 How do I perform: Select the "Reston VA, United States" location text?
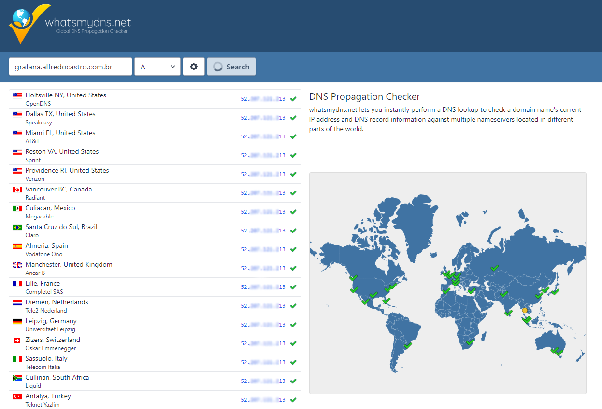click(x=62, y=151)
